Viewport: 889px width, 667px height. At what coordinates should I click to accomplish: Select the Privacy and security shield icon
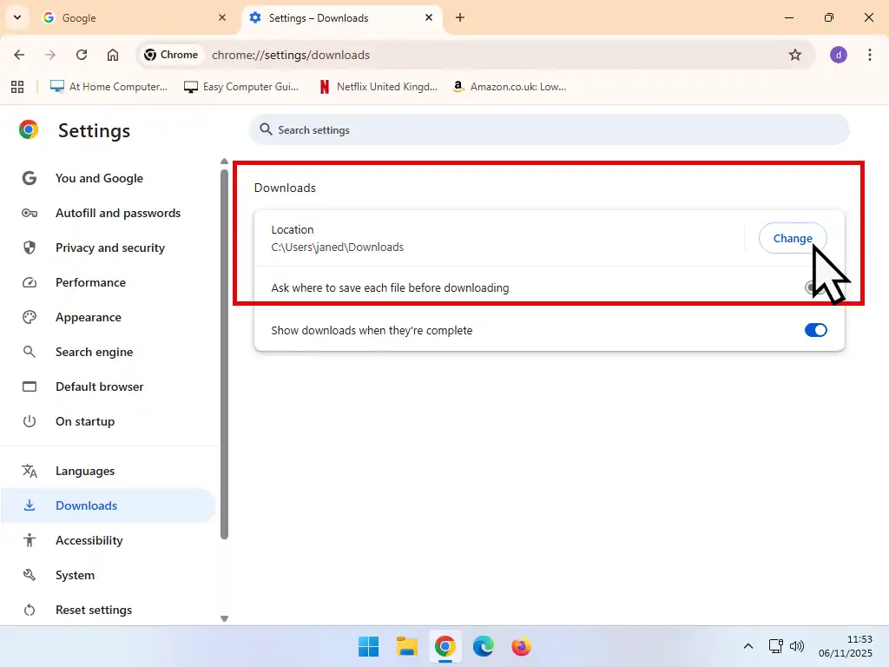click(30, 248)
